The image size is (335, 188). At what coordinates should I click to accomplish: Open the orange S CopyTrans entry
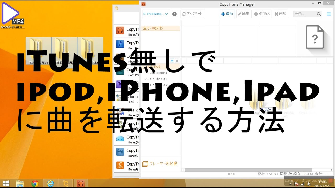pos(127,166)
